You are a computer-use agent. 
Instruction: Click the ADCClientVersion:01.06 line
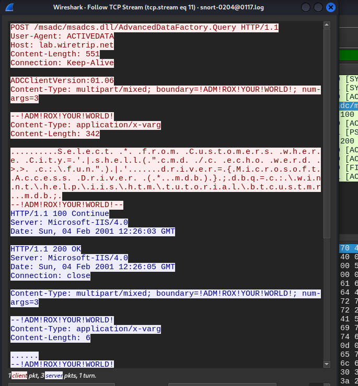62,80
